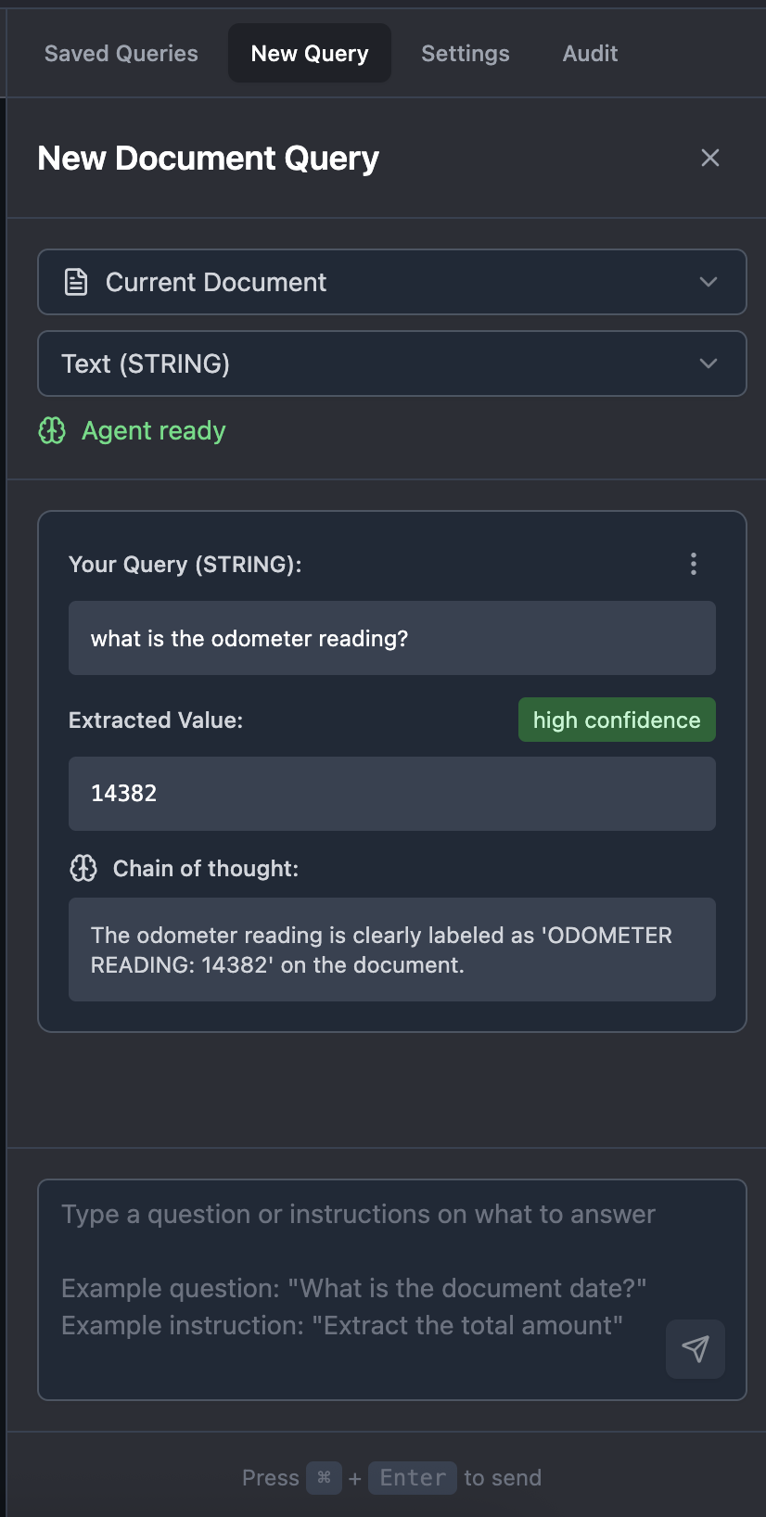Open the Current Document source dropdown
The width and height of the screenshot is (766, 1517).
391,282
